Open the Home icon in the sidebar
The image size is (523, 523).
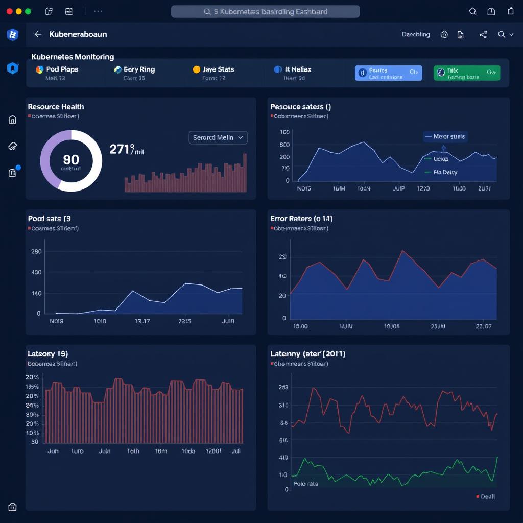pos(13,120)
